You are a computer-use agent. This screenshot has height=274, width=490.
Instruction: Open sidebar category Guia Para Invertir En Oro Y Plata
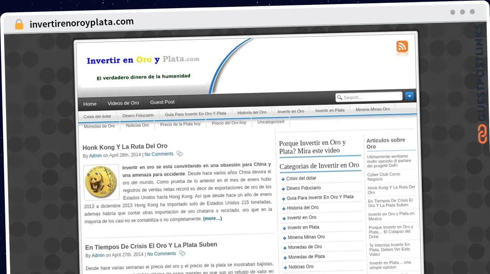pyautogui.click(x=320, y=198)
